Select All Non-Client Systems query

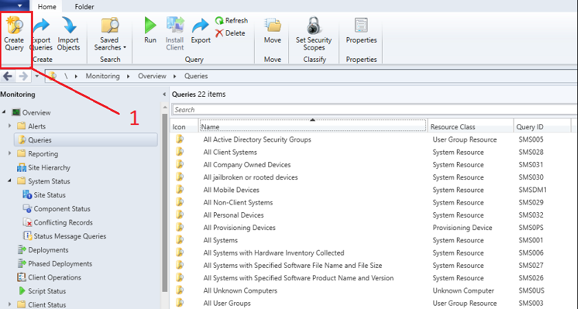(238, 203)
